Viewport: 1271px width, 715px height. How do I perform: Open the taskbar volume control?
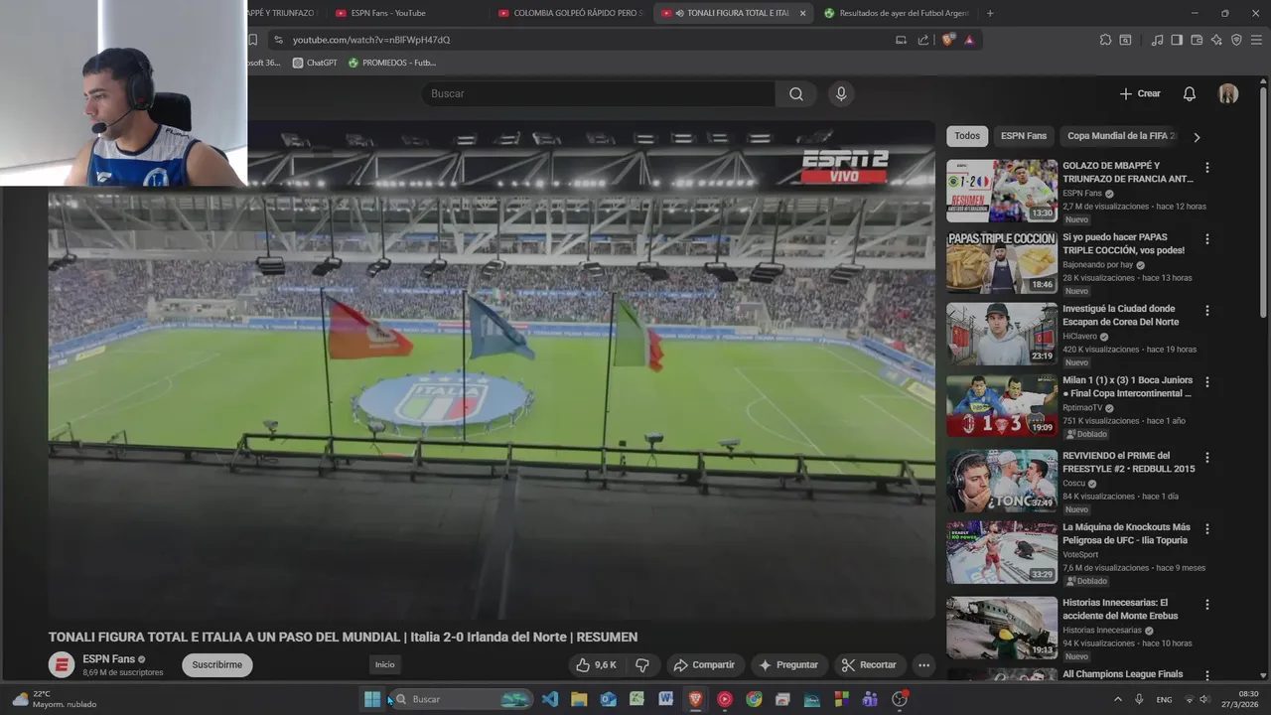1204,699
